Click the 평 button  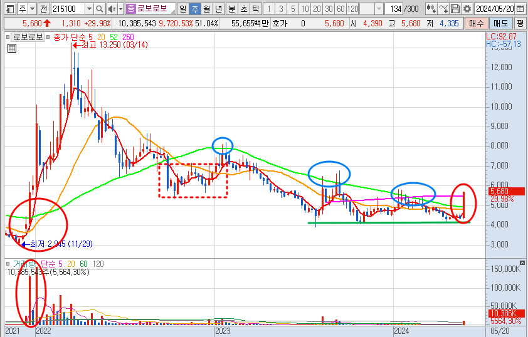tap(520, 24)
